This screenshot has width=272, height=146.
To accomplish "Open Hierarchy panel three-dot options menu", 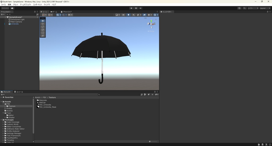I will tap(37, 12).
